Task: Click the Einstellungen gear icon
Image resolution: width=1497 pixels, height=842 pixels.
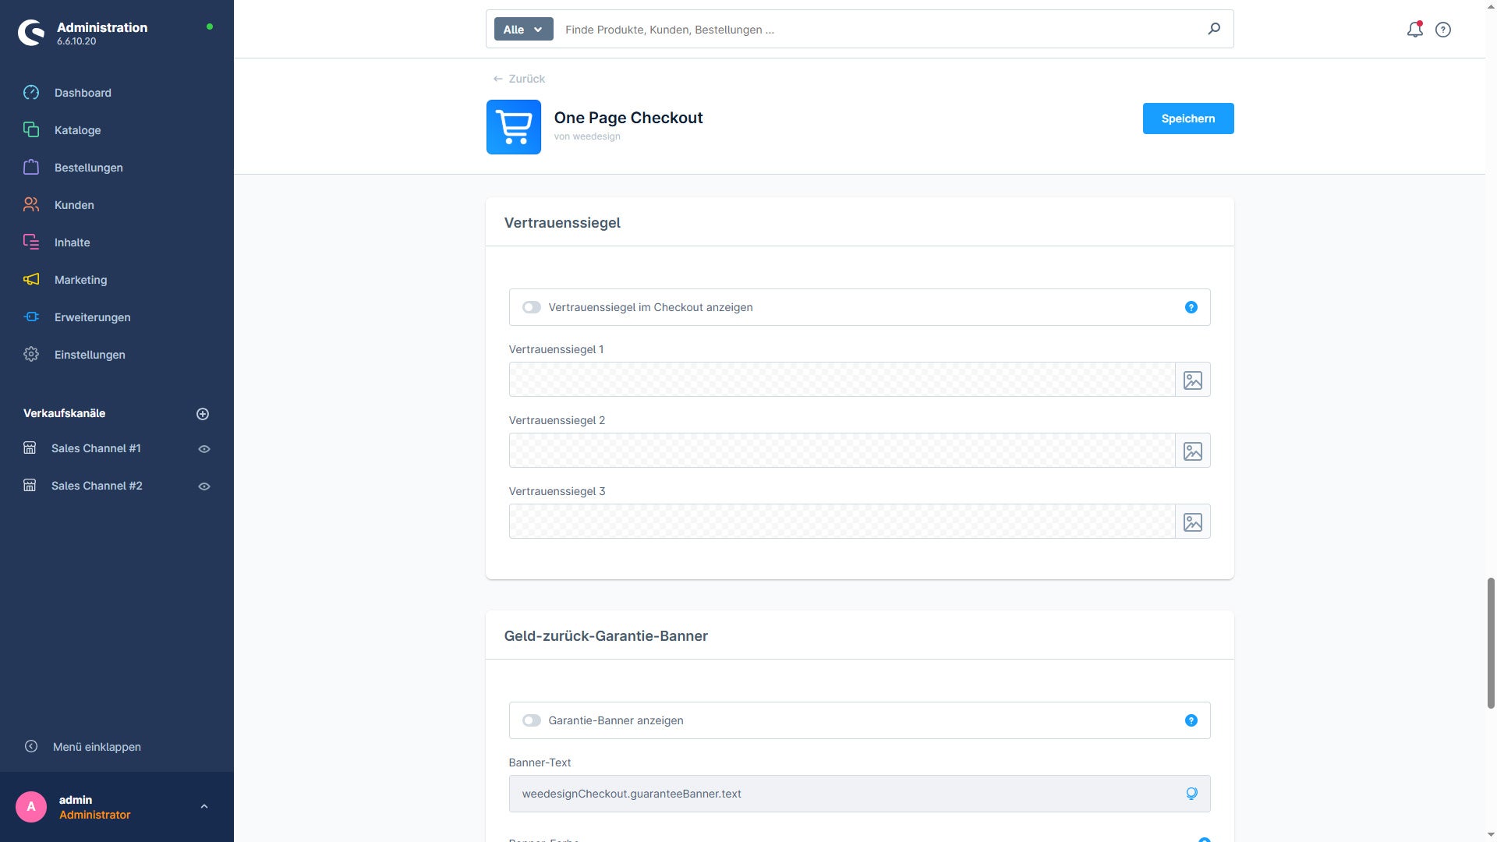Action: click(31, 355)
